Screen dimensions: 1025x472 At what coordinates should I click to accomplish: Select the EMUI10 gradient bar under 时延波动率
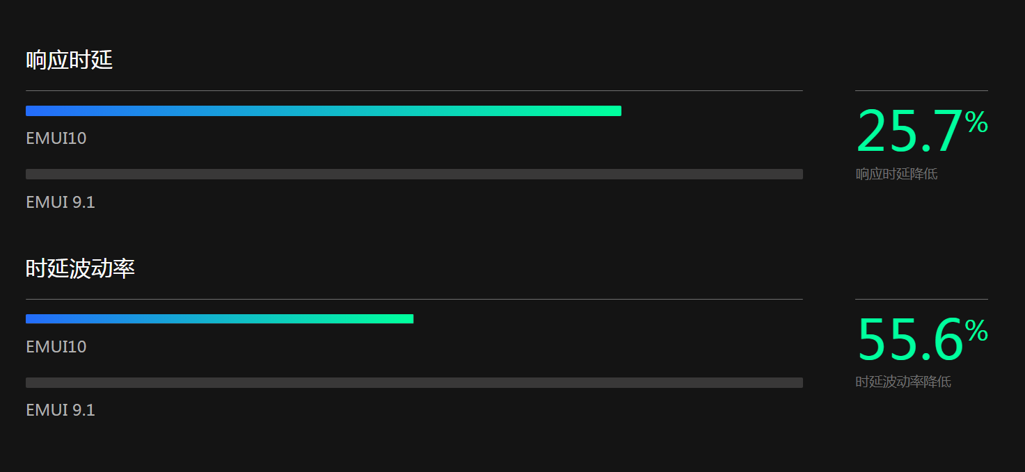click(219, 318)
